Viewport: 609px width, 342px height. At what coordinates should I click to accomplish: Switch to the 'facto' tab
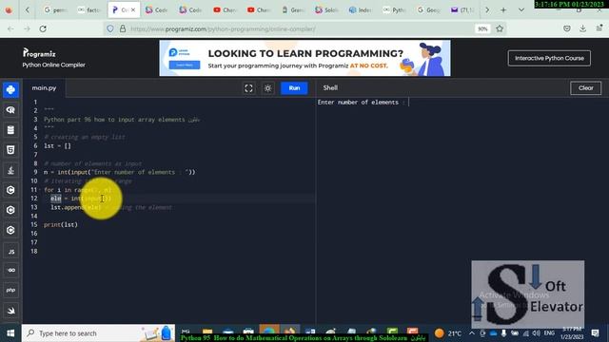pos(89,10)
